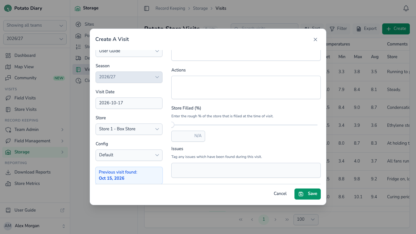
Task: Jump to the last page arrow
Action: coord(287,219)
